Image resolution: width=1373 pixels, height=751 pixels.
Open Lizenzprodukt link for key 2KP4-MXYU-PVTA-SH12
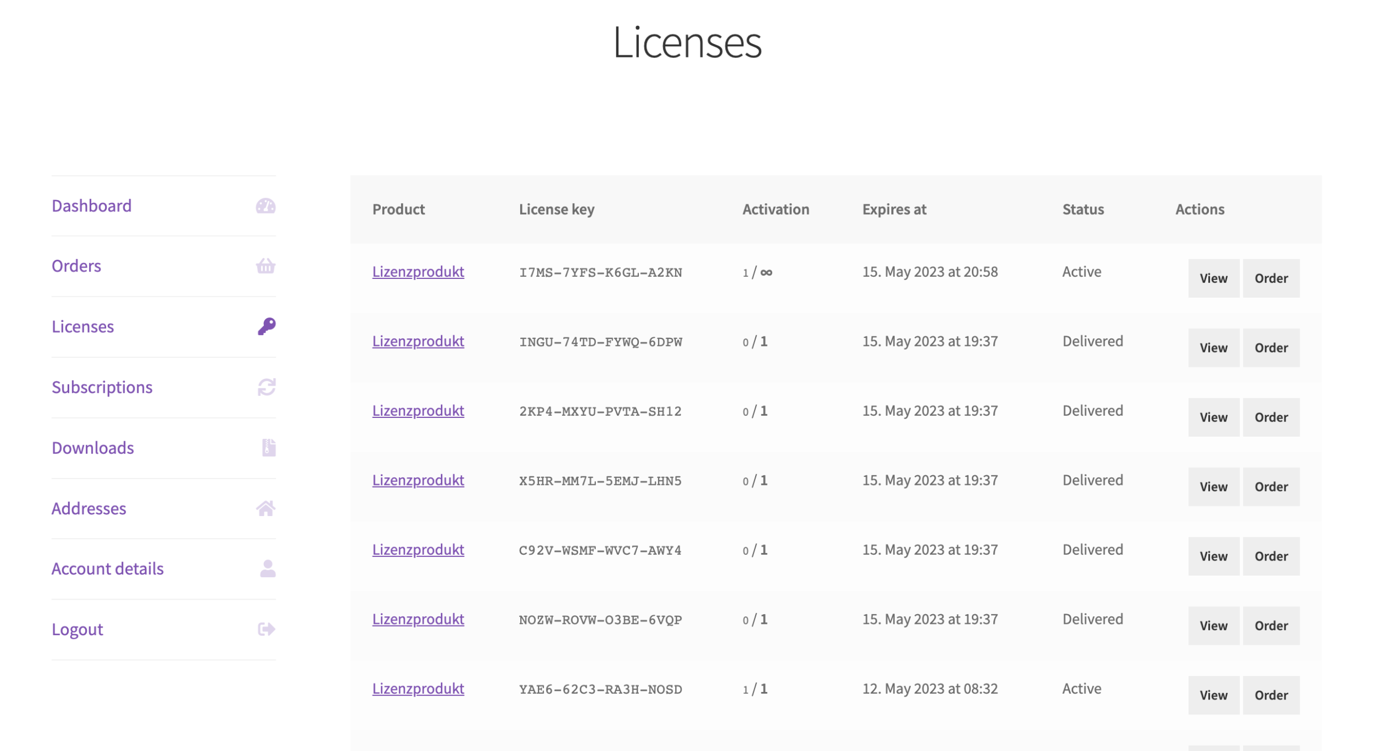418,411
